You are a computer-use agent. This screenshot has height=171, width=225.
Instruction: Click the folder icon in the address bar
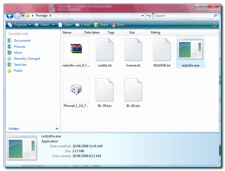[x=28, y=15]
